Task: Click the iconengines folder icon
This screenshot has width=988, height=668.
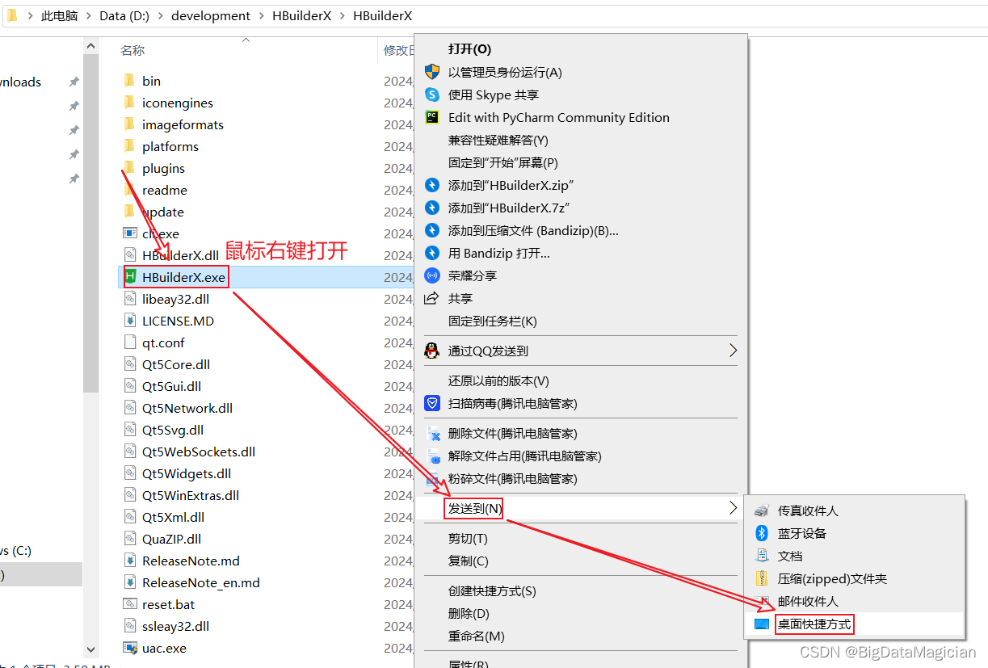Action: click(x=129, y=103)
